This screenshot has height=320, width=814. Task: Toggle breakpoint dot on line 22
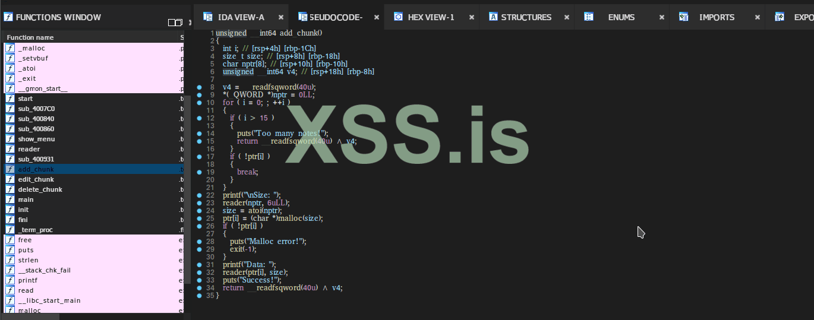click(200, 195)
